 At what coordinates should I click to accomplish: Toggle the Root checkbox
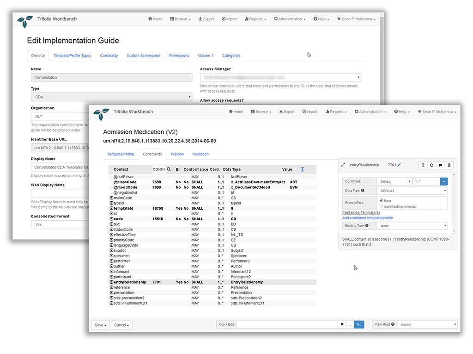tap(381, 200)
